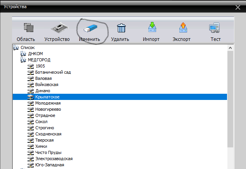Click the device icon beside Новогиреево

point(31,109)
